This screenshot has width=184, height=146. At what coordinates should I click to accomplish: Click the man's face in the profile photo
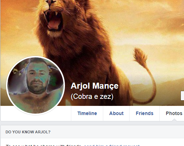click(x=37, y=77)
